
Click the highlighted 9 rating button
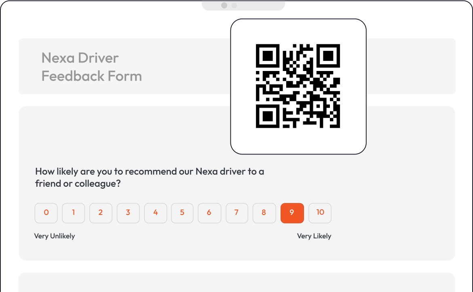[x=292, y=213]
